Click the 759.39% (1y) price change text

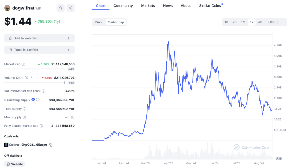click(49, 22)
